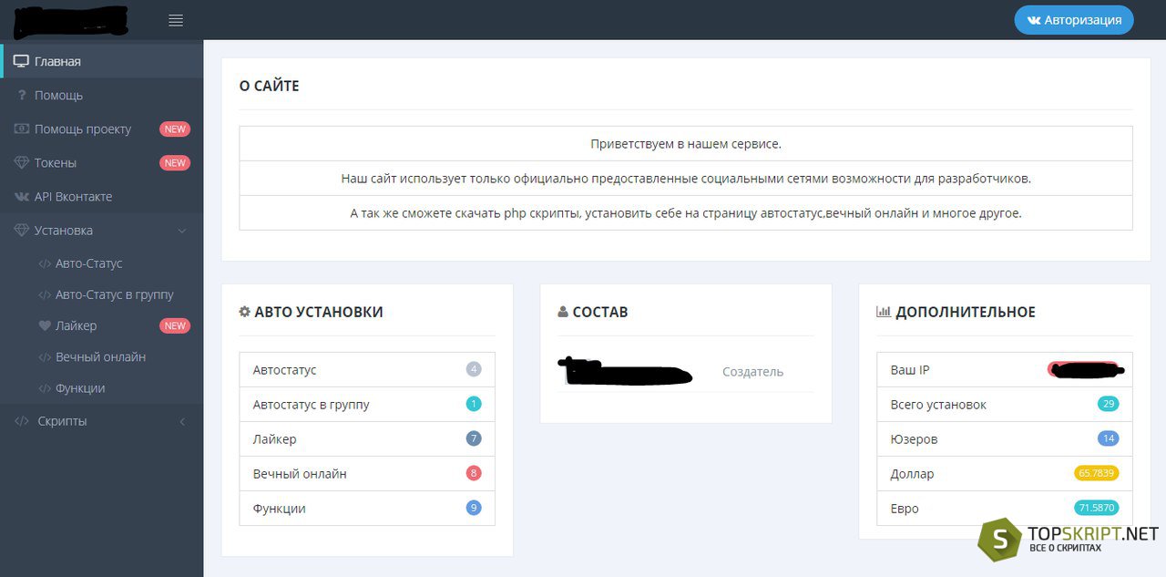The image size is (1166, 577).
Task: Click the Создатель label in СОСТАВ
Action: (x=752, y=372)
